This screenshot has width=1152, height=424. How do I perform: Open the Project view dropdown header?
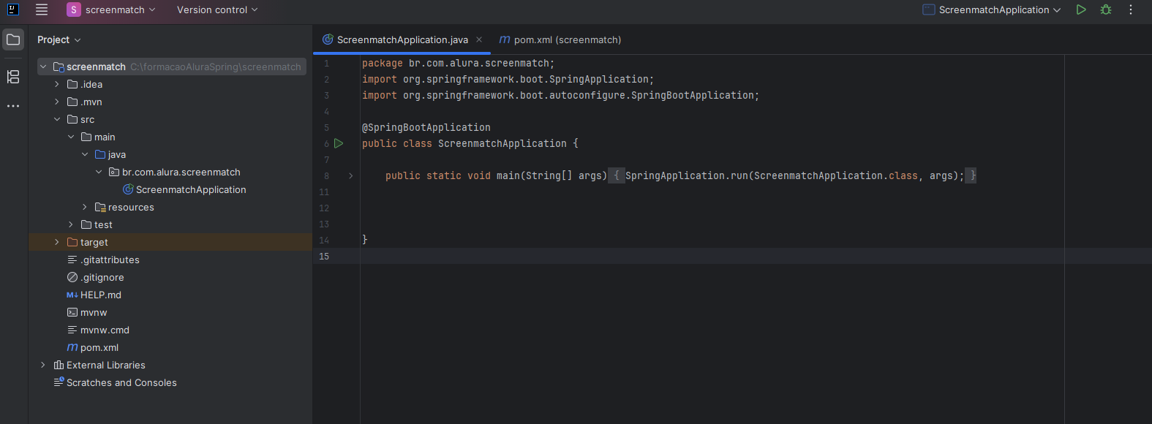click(59, 39)
